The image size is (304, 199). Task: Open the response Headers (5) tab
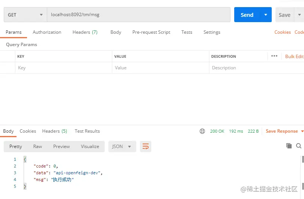(x=54, y=131)
